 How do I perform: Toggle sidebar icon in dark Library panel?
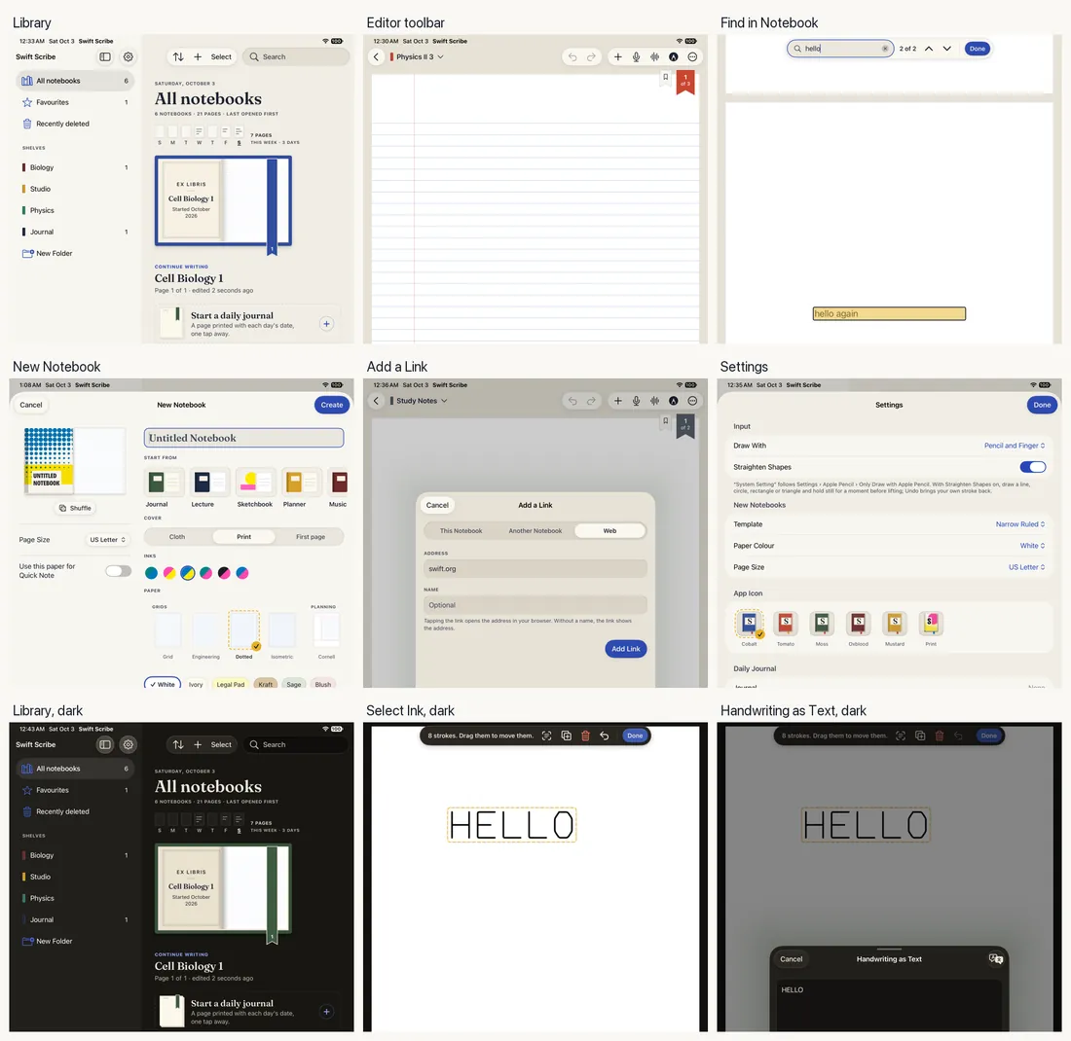(105, 744)
